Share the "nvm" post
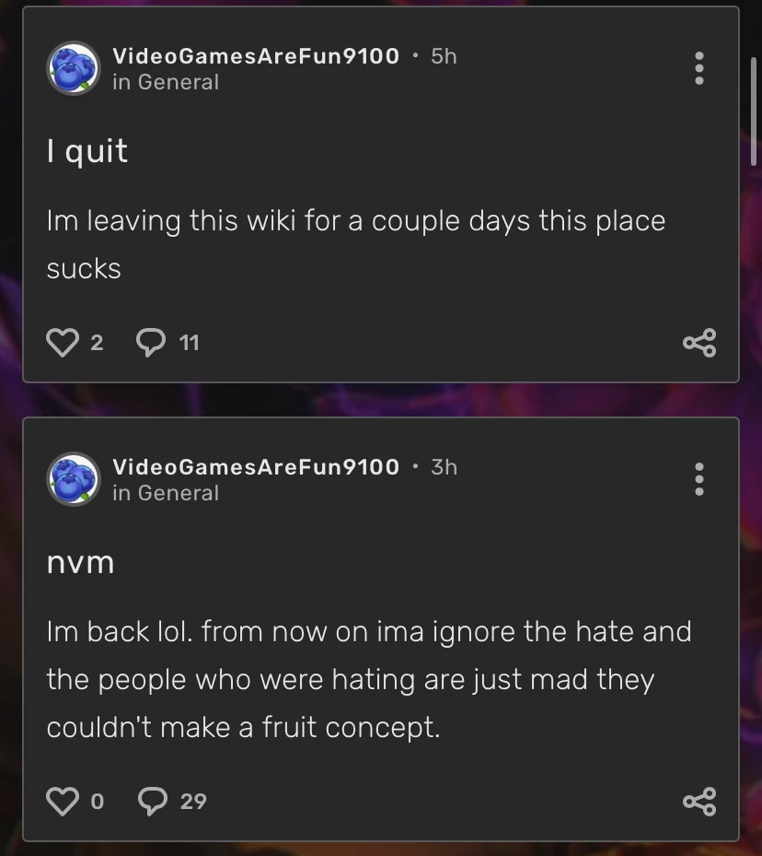 (x=698, y=801)
